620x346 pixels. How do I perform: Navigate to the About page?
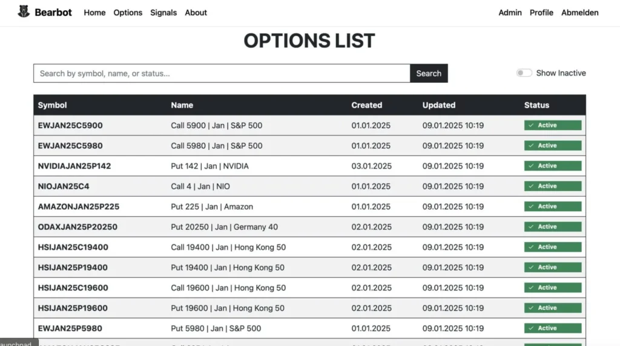tap(196, 13)
